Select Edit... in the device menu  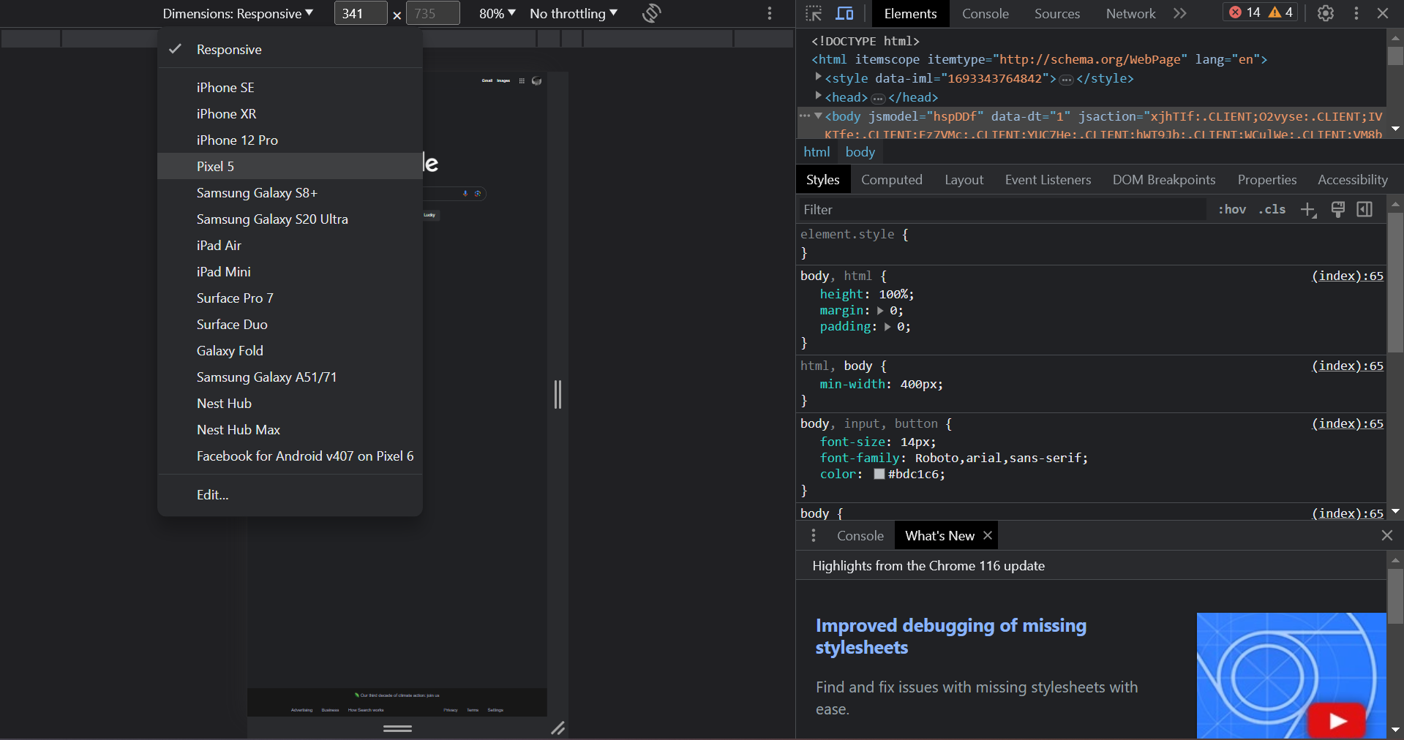(212, 495)
